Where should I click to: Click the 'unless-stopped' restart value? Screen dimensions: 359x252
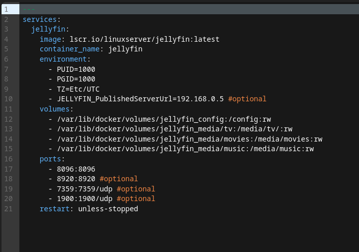(x=108, y=209)
